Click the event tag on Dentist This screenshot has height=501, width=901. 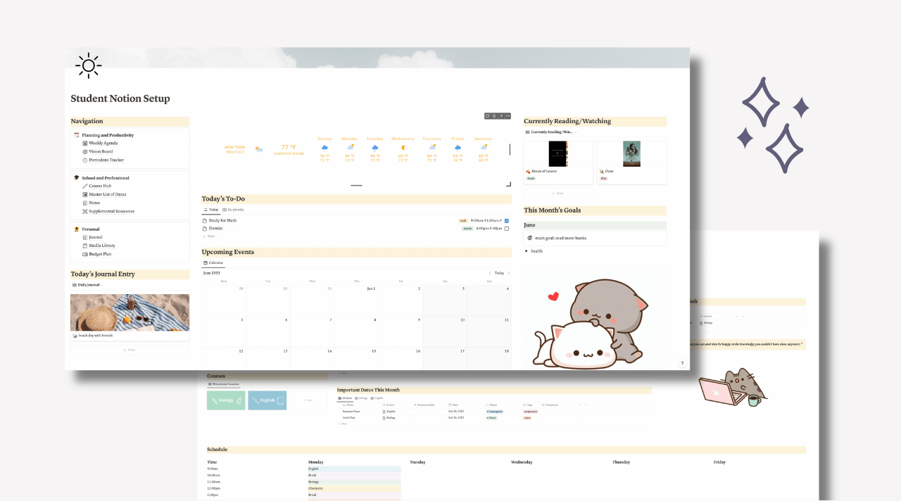pyautogui.click(x=467, y=228)
